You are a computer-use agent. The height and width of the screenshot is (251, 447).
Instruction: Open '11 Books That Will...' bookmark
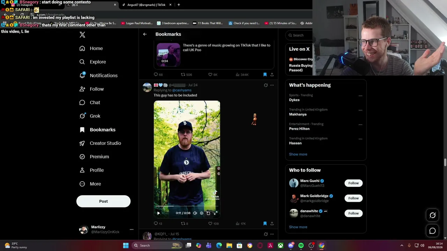[208, 23]
